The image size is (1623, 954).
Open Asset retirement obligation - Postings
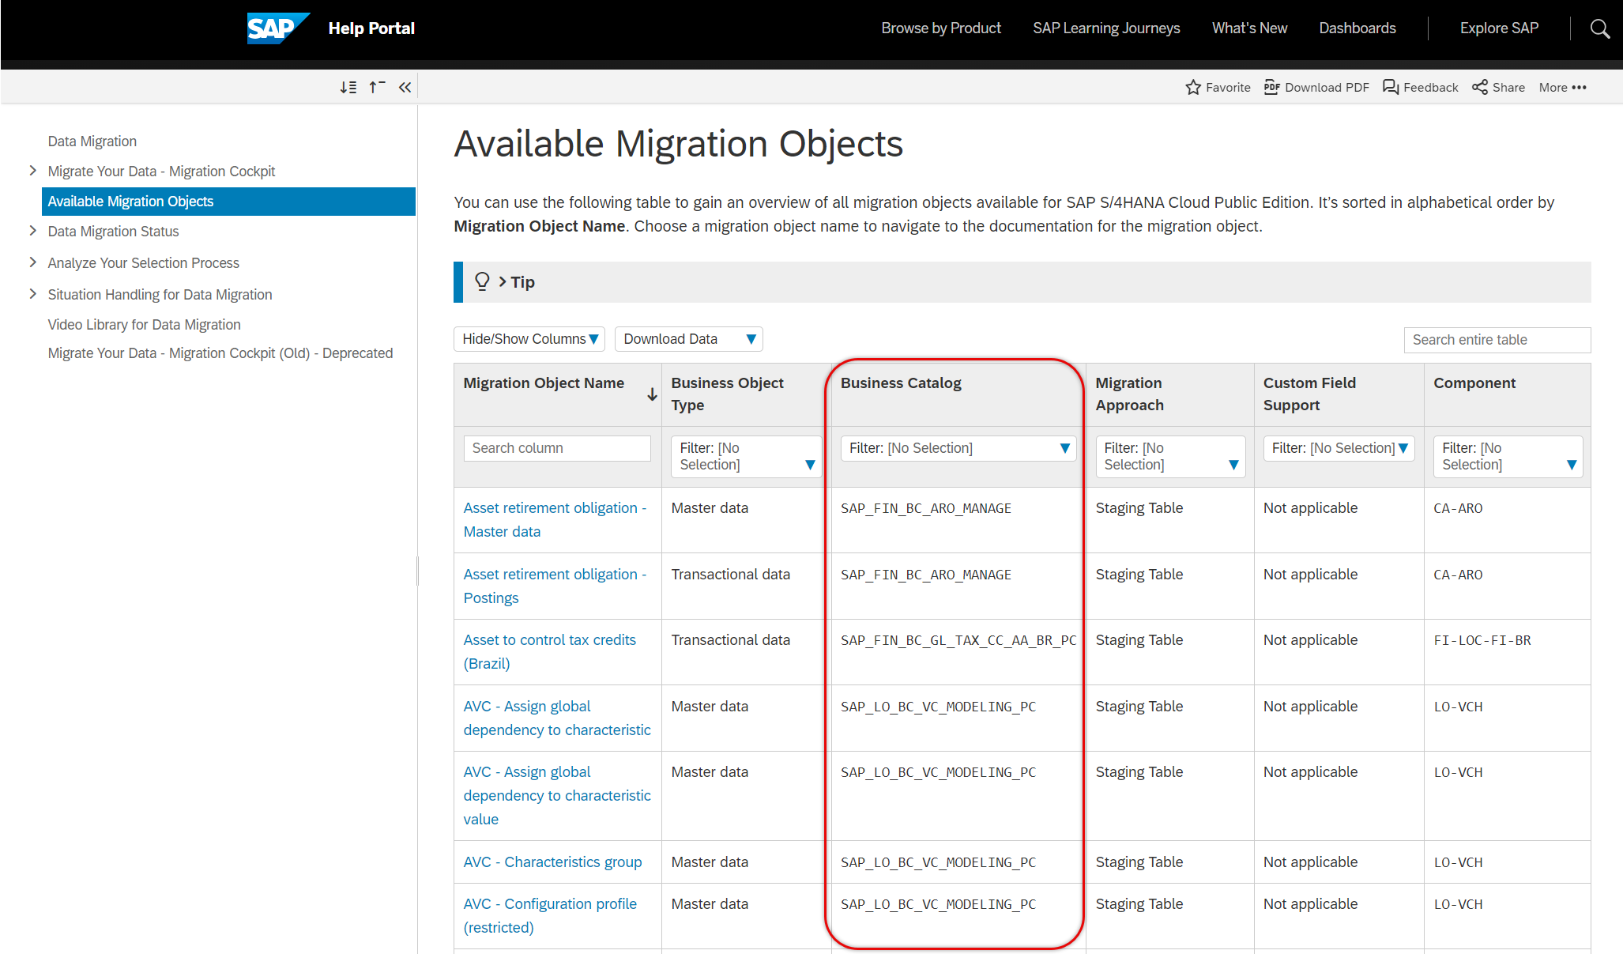[x=555, y=586]
